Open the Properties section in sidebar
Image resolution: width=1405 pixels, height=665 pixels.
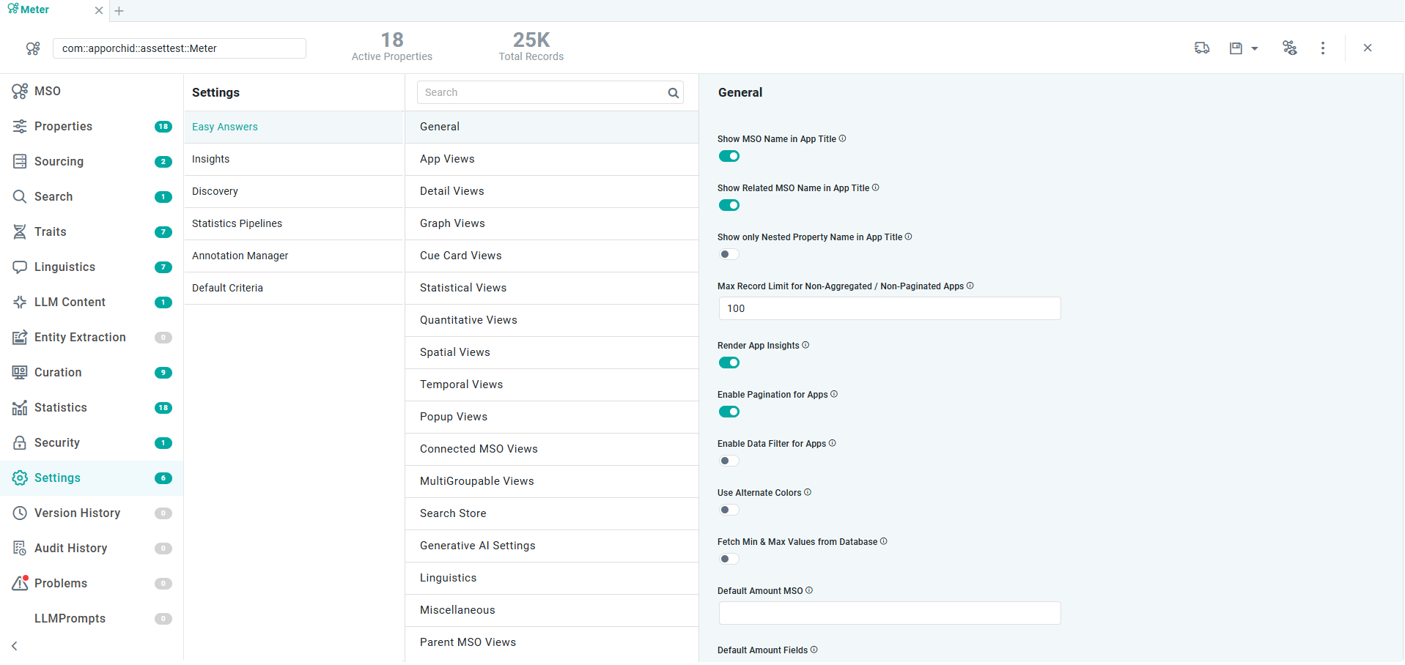click(x=63, y=127)
